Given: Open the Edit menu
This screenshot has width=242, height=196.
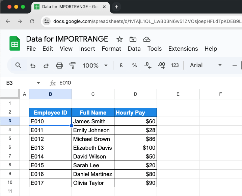Looking at the screenshot, I should point(48,49).
